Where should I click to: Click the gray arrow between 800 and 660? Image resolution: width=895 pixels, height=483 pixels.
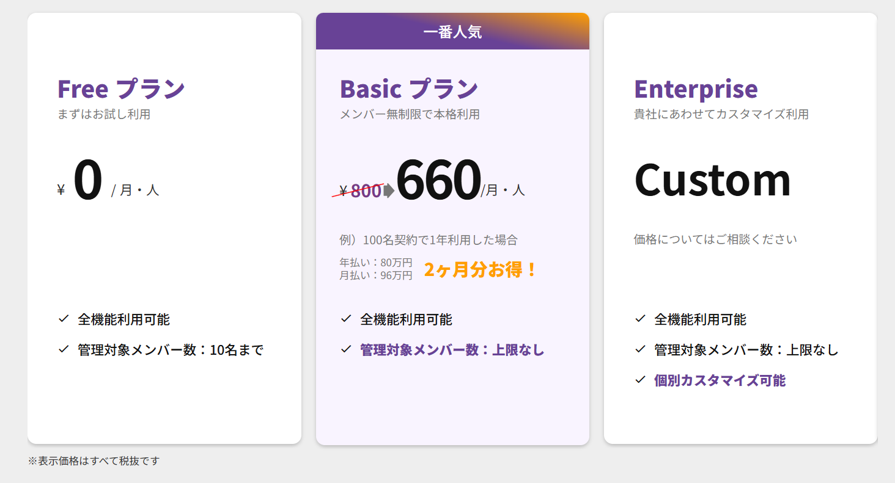point(389,191)
